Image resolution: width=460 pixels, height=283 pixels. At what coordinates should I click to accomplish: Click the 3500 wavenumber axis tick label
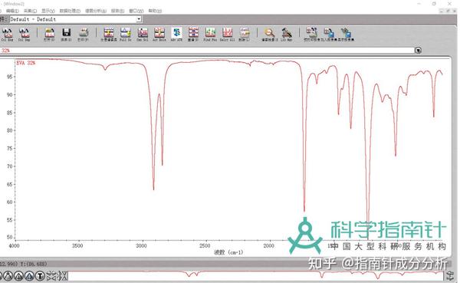pos(77,245)
